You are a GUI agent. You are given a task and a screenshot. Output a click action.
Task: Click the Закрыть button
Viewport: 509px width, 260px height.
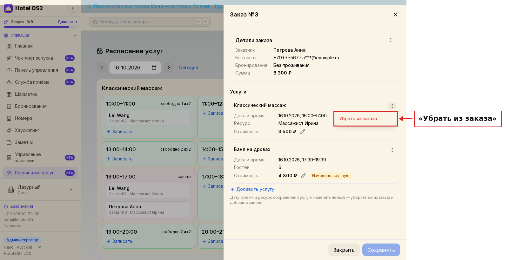coord(344,250)
